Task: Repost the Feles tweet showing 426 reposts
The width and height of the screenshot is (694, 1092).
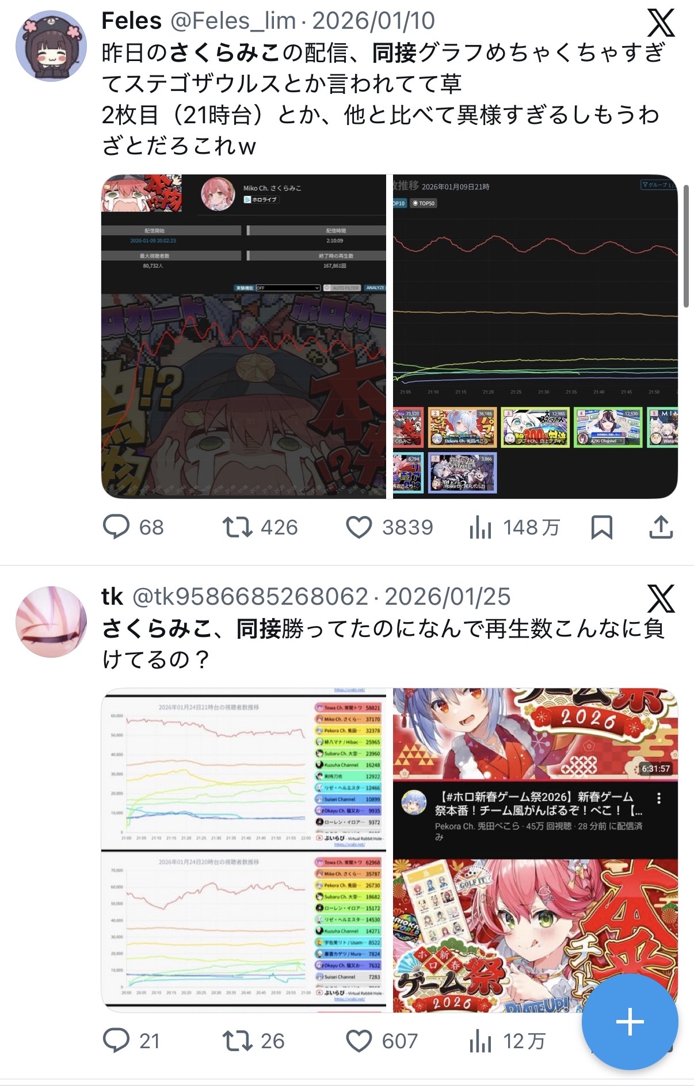Action: (x=237, y=527)
